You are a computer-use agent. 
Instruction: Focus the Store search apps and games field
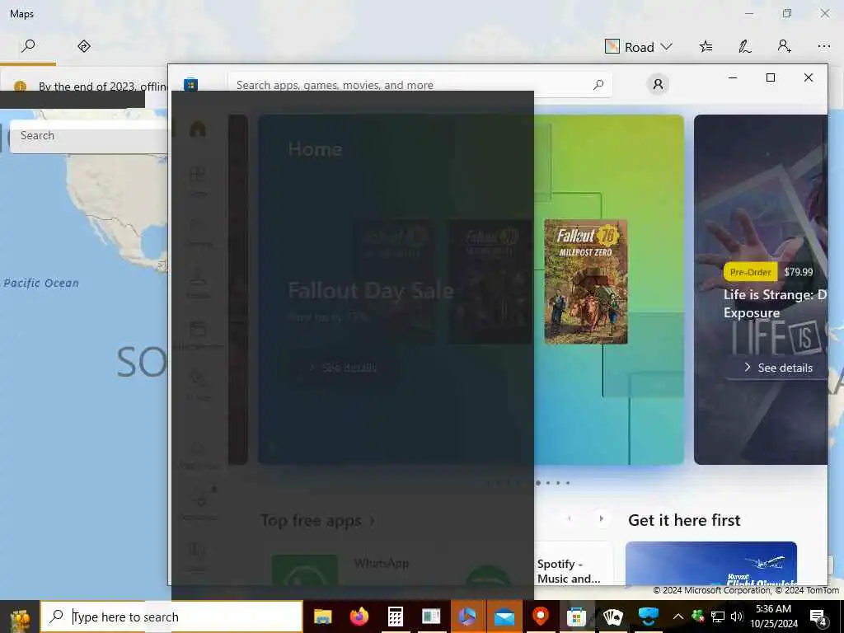tap(420, 85)
